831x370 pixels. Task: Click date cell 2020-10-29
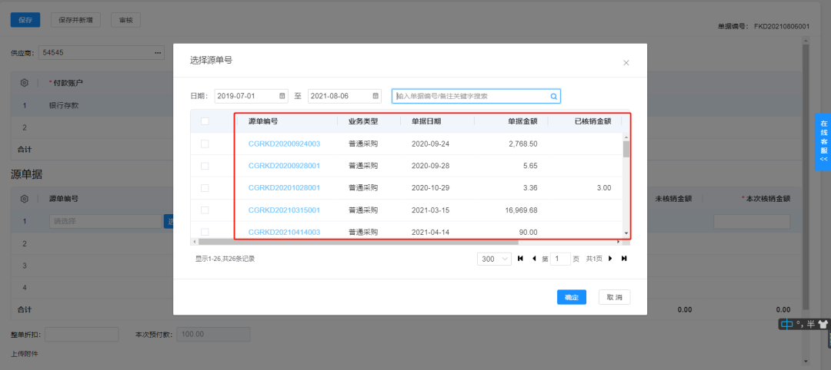(430, 187)
